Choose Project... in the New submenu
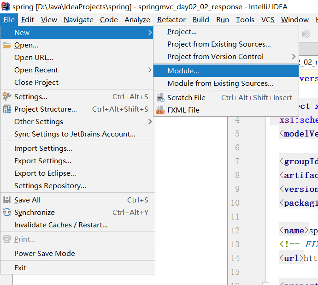The width and height of the screenshot is (318, 285). (x=182, y=32)
